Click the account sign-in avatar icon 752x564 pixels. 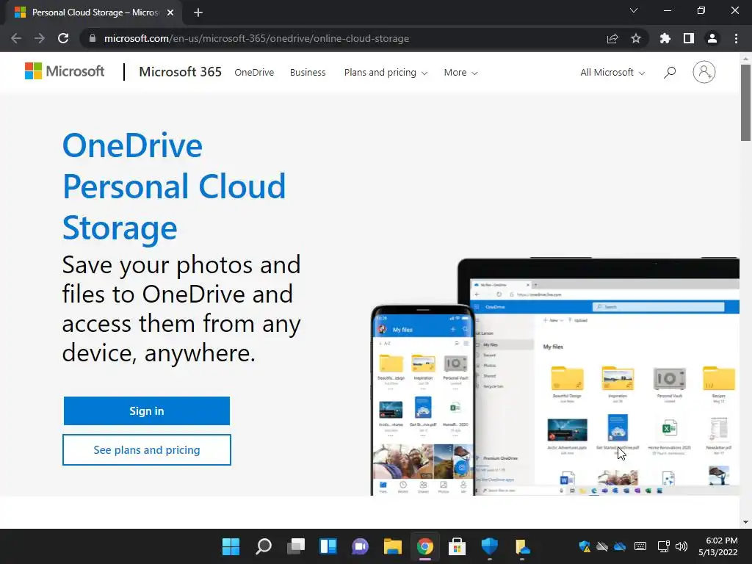click(x=704, y=73)
